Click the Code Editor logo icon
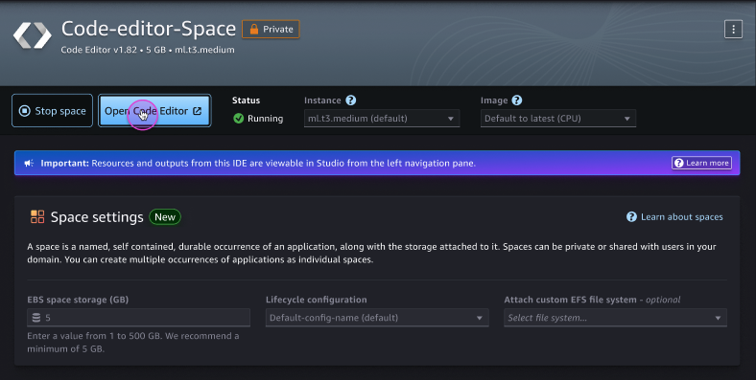Viewport: 756px width, 380px height. pyautogui.click(x=33, y=35)
